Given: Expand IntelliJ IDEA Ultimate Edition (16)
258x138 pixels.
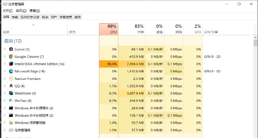Looking at the screenshot, I should coord(5,64).
